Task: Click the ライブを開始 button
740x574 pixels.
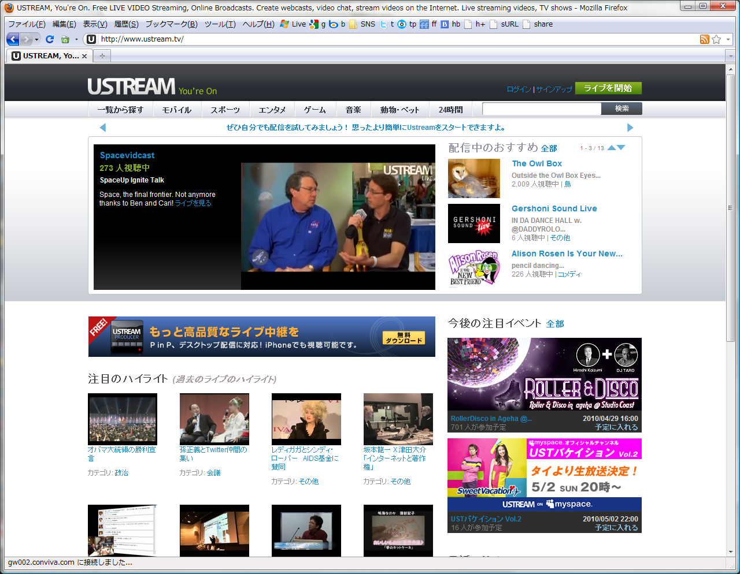Action: point(608,88)
